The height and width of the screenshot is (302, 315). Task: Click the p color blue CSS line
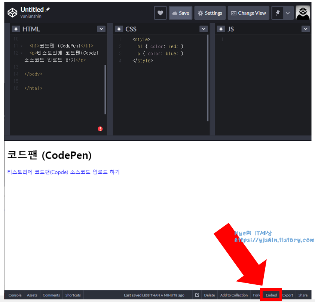[160, 54]
